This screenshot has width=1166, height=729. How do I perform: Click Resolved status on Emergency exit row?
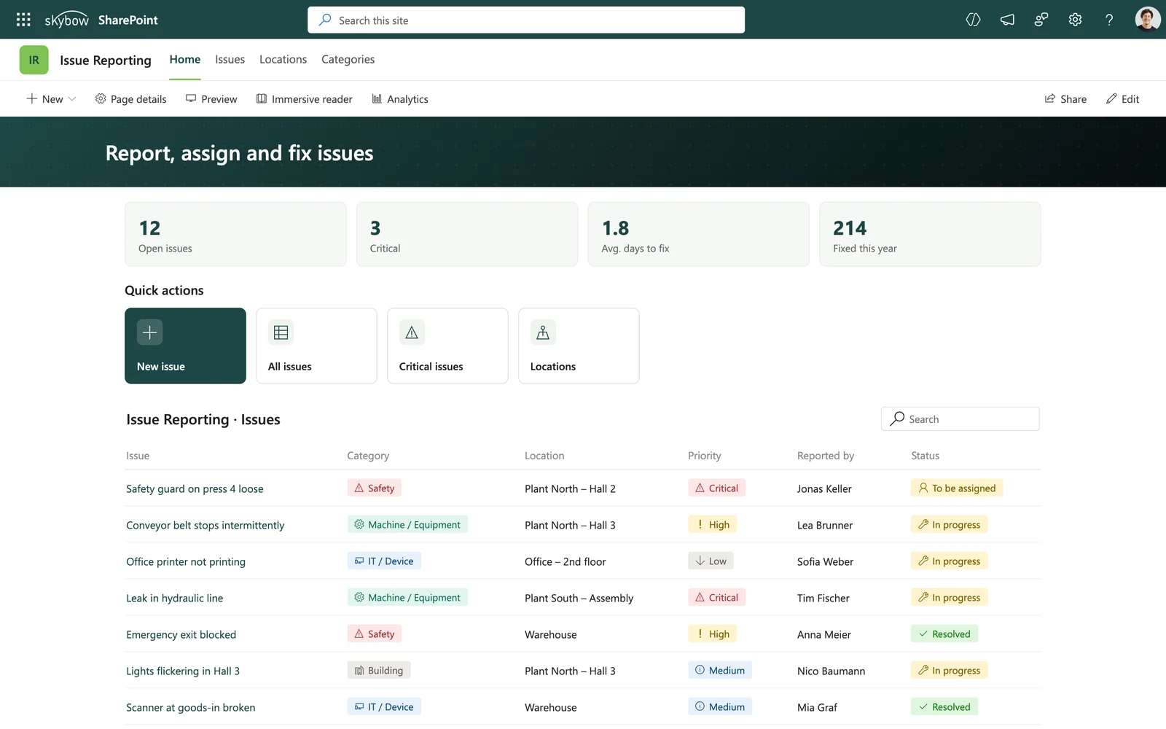[944, 634]
